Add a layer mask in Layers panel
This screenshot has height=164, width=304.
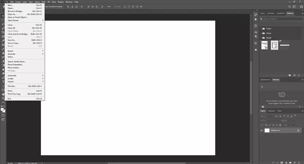coord(282,163)
